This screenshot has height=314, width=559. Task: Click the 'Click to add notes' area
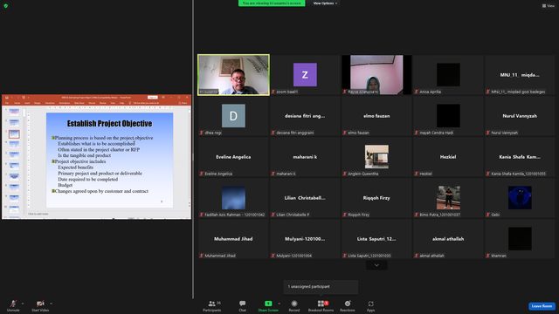38,214
